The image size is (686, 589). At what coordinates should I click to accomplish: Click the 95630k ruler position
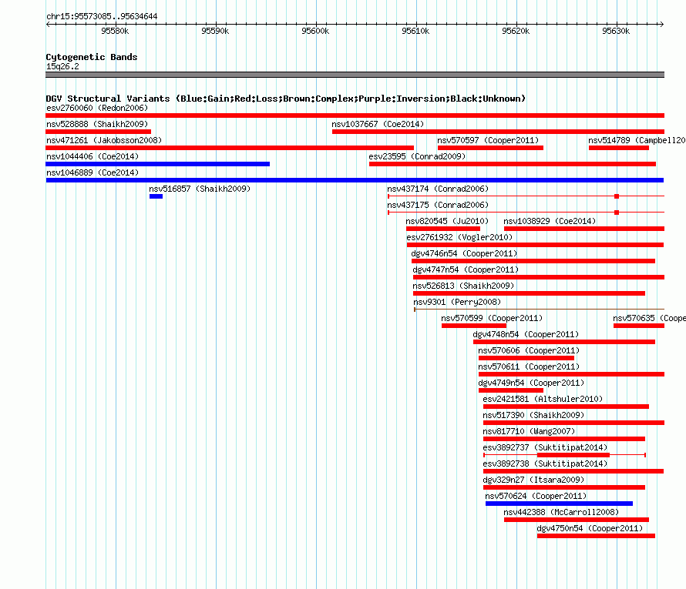(616, 31)
